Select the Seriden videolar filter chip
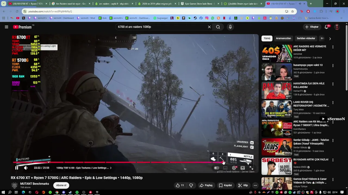The image size is (348, 195). coord(306,38)
